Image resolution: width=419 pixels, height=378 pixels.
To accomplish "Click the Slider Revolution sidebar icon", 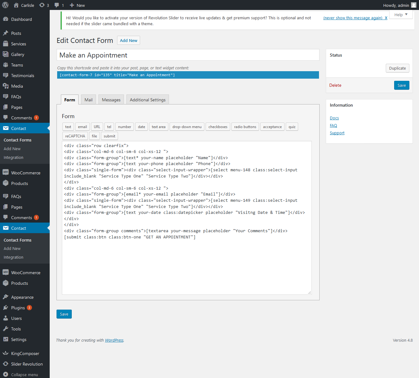I will (x=6, y=364).
